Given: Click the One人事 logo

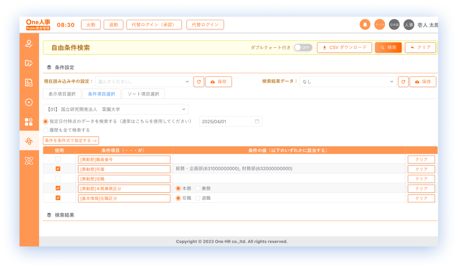Looking at the screenshot, I should 38,25.
